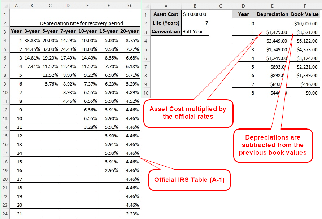This screenshot has height=219, width=322.
Task: Click column C header in the right sheet
Action: point(220,5)
